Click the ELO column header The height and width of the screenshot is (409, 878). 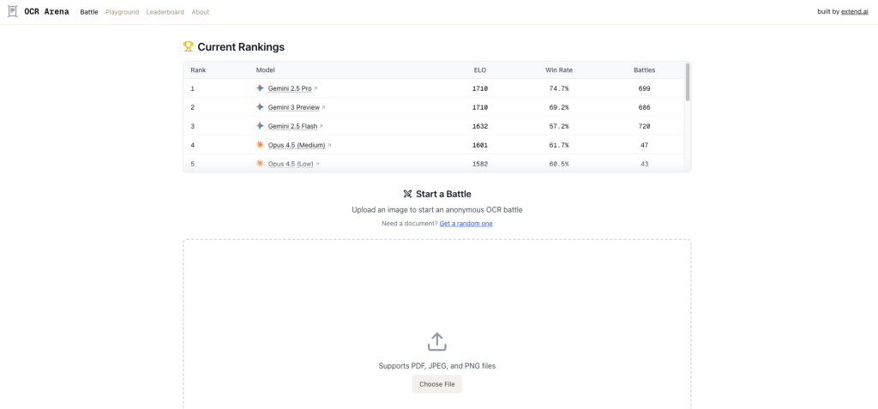coord(479,69)
